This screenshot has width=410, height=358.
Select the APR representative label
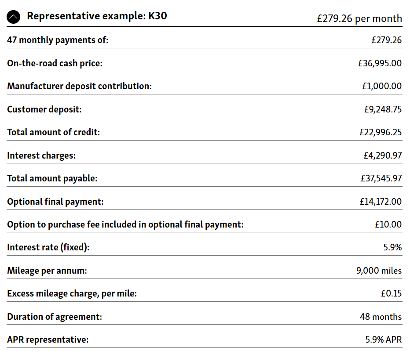click(48, 340)
